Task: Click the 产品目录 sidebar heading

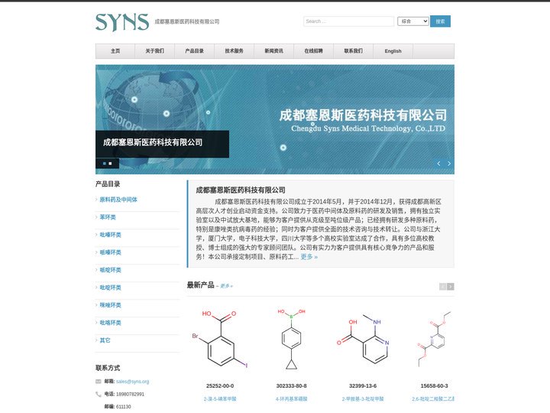Action: [x=108, y=184]
